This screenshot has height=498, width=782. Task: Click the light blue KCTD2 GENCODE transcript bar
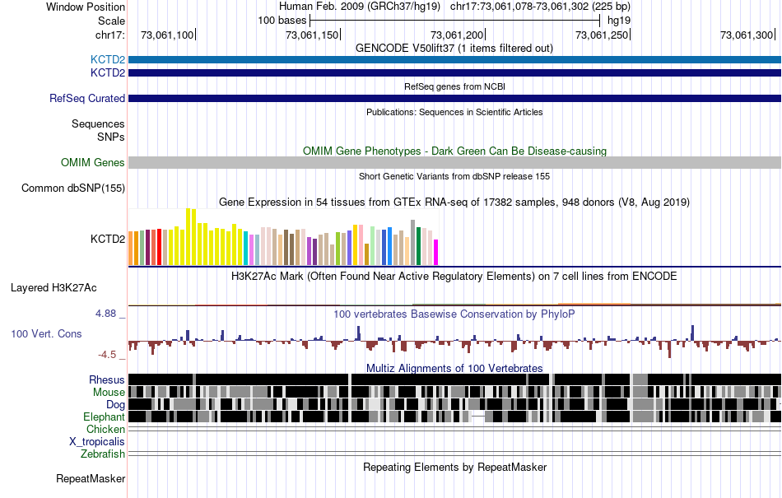(455, 60)
